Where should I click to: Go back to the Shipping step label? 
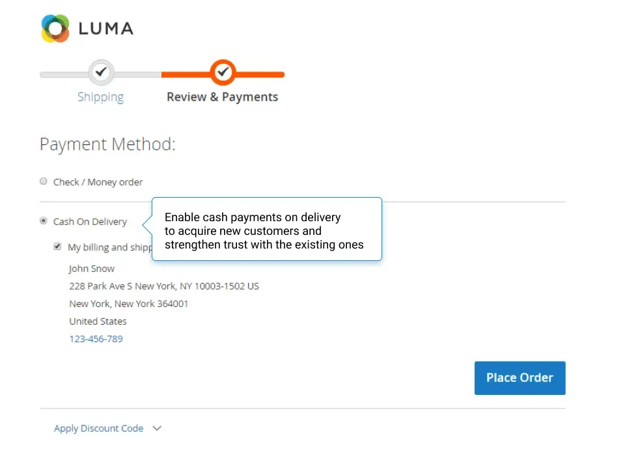point(100,97)
